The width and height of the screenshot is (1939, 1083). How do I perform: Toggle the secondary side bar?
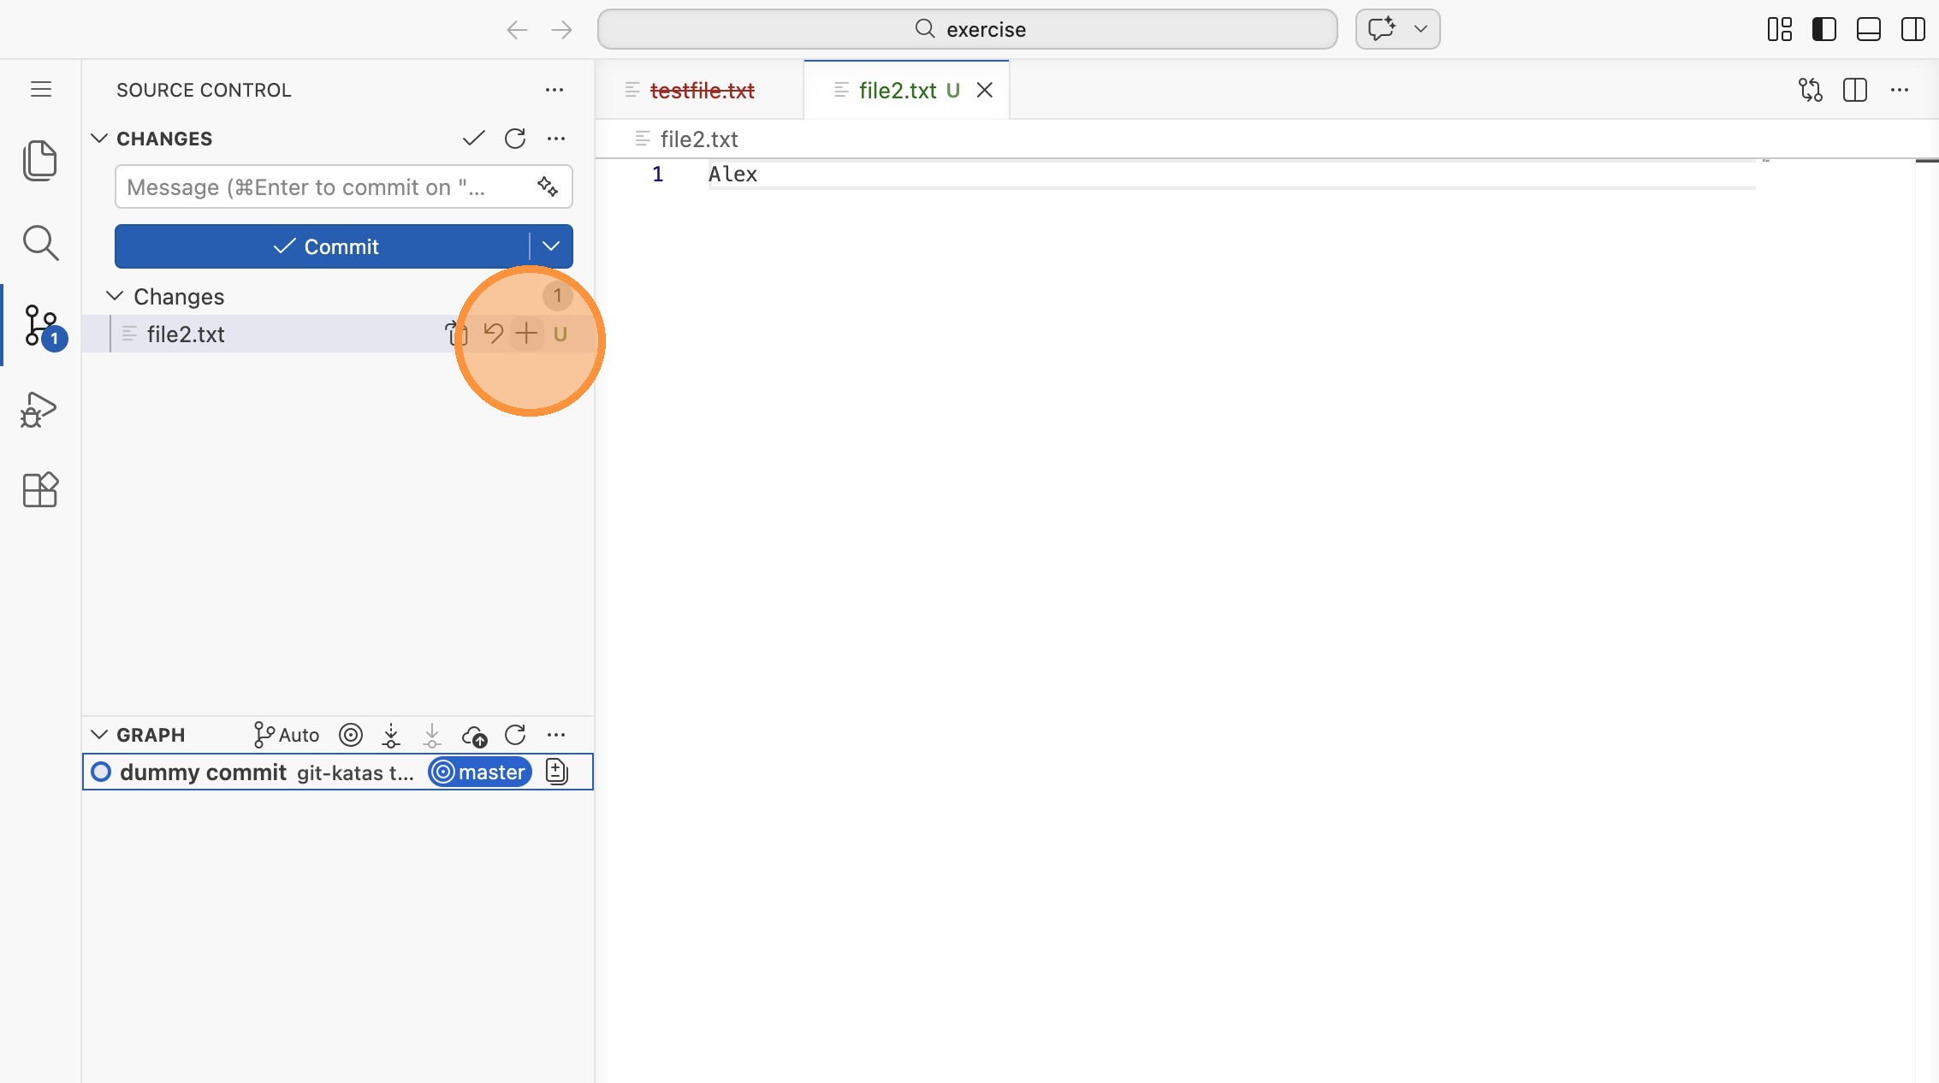(1912, 29)
